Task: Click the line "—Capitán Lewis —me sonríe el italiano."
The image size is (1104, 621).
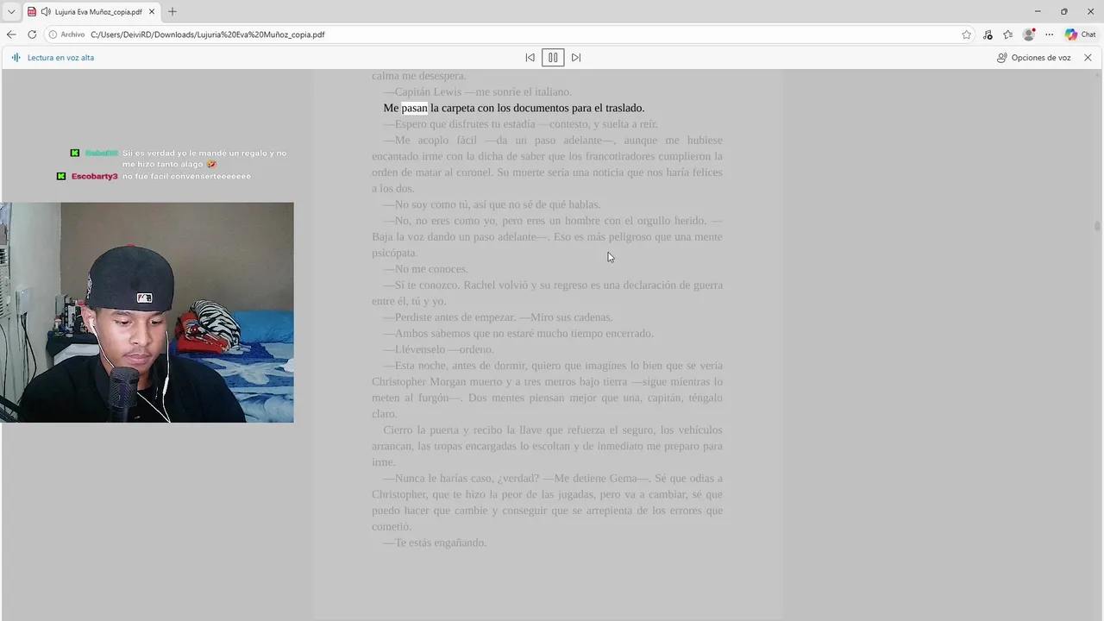Action: pos(477,91)
